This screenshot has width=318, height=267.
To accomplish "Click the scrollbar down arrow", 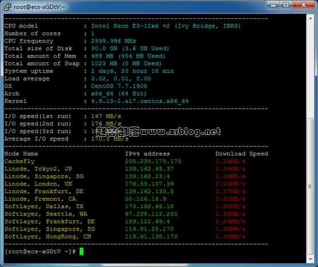I will [x=311, y=259].
